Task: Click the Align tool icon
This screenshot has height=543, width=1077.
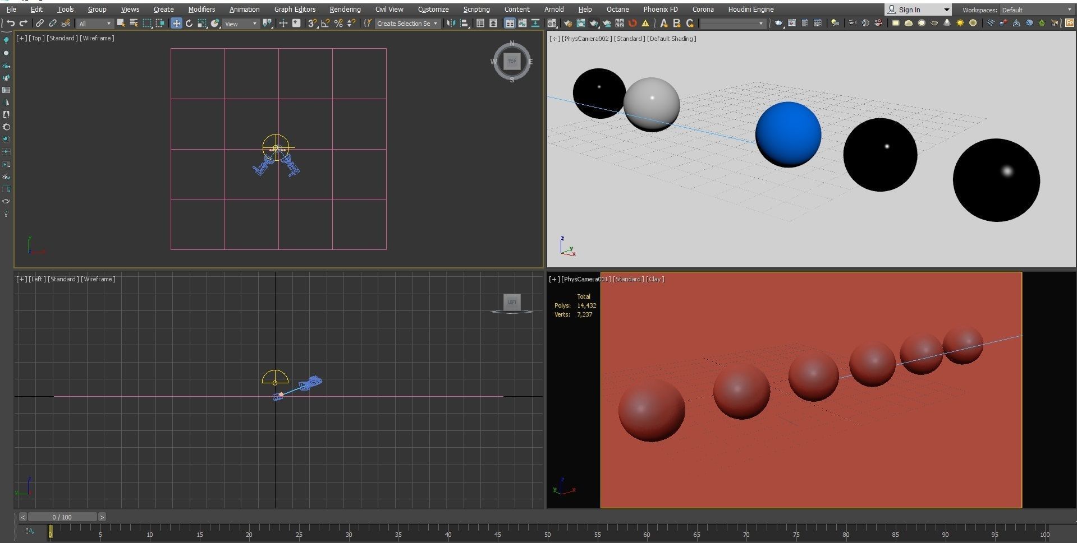Action: (464, 23)
